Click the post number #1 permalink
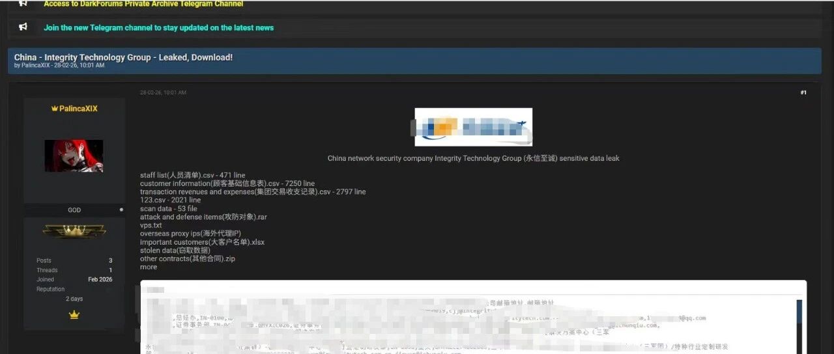The image size is (834, 354). (x=803, y=92)
